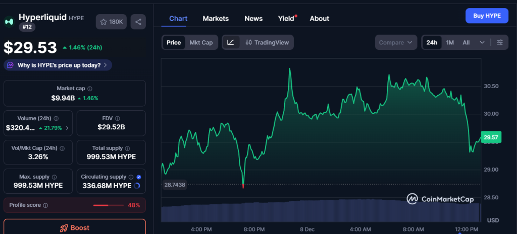Click Total supply info icon
Image resolution: width=517 pixels, height=234 pixels.
(127, 148)
